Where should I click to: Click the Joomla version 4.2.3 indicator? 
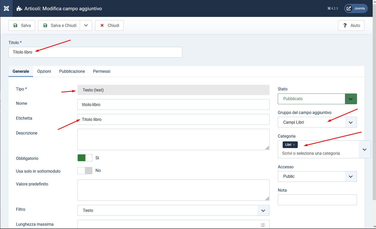(333, 8)
